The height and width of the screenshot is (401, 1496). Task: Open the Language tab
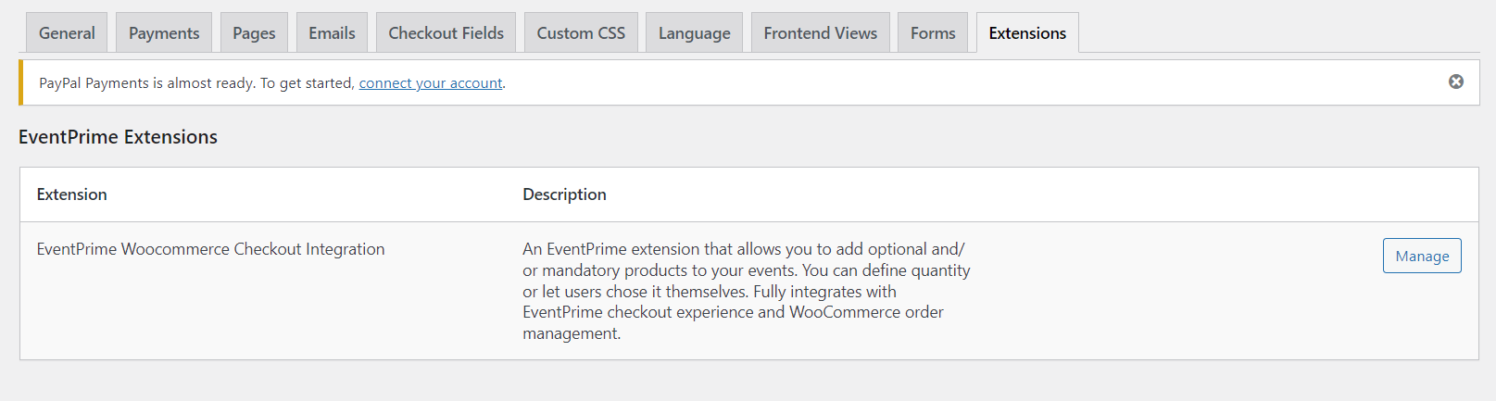694,33
